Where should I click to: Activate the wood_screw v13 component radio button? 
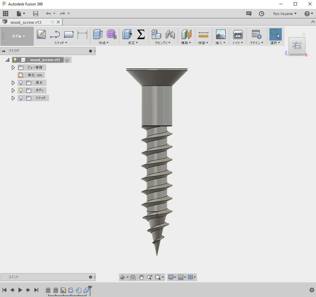(x=67, y=60)
